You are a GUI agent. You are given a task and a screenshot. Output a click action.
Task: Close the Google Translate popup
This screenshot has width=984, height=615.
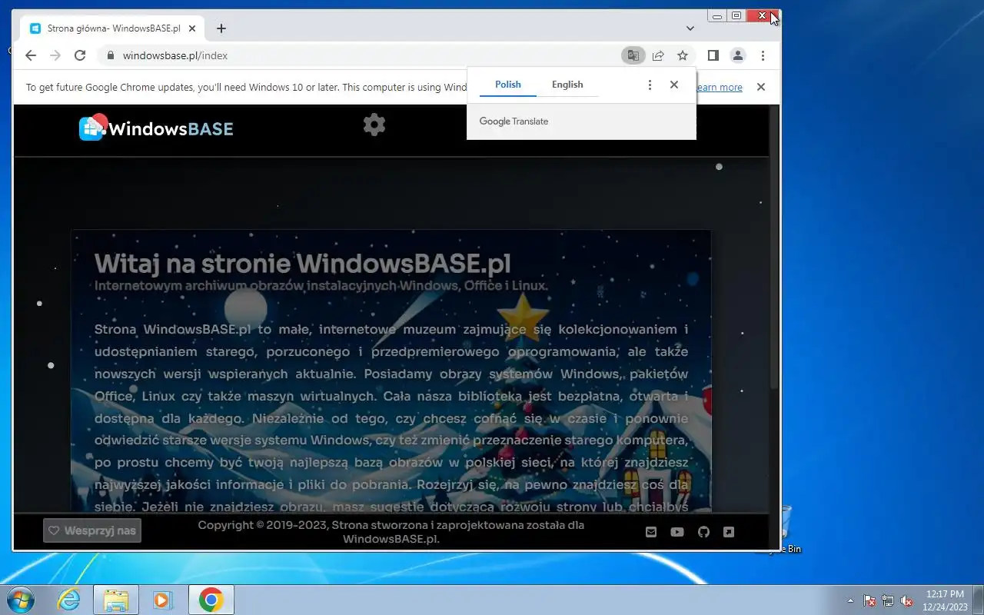(674, 85)
